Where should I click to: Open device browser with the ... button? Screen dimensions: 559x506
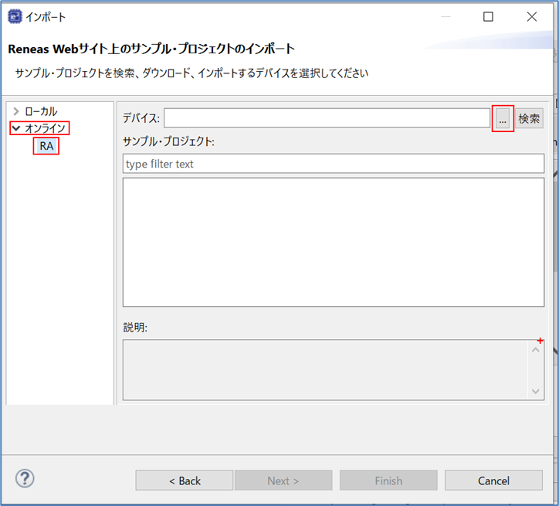coord(503,119)
